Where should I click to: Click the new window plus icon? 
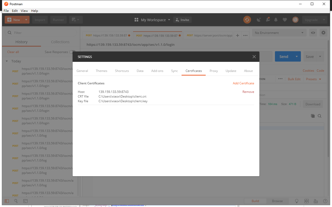coord(76,20)
